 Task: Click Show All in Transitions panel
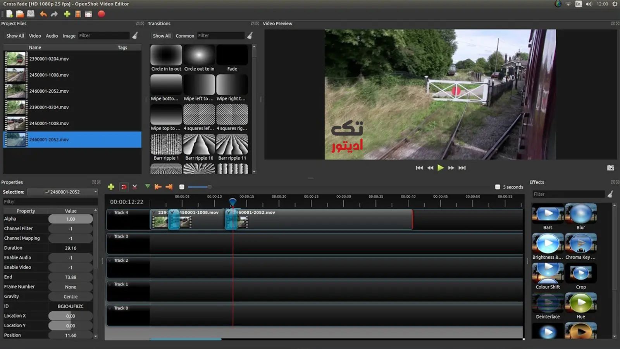coord(162,36)
